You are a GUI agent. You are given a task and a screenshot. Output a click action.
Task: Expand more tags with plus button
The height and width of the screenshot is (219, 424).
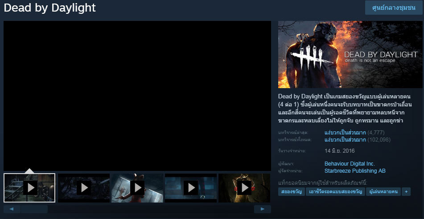pos(406,192)
